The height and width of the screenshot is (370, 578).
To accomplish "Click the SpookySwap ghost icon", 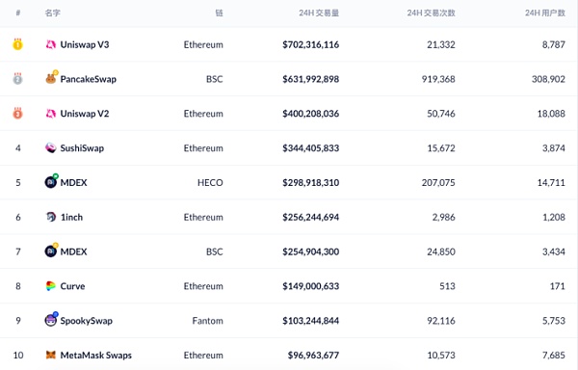I will coord(51,320).
